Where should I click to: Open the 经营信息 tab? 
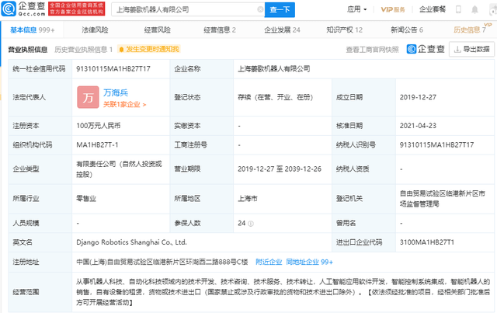[x=220, y=30]
